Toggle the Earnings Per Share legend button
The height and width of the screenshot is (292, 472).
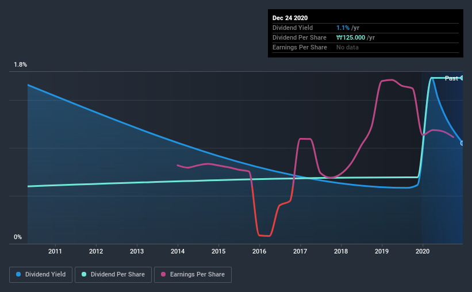193,275
